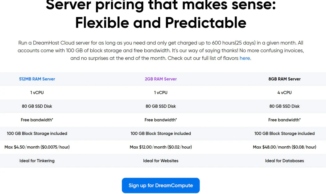Click the Max $4.50/month price text
The width and height of the screenshot is (326, 194).
pos(37,147)
